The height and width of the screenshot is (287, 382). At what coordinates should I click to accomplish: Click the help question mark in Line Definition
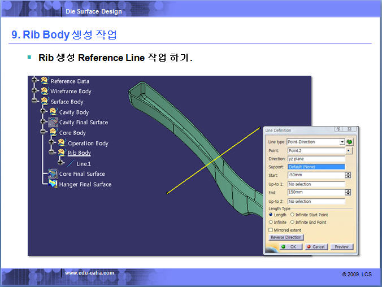click(x=338, y=130)
